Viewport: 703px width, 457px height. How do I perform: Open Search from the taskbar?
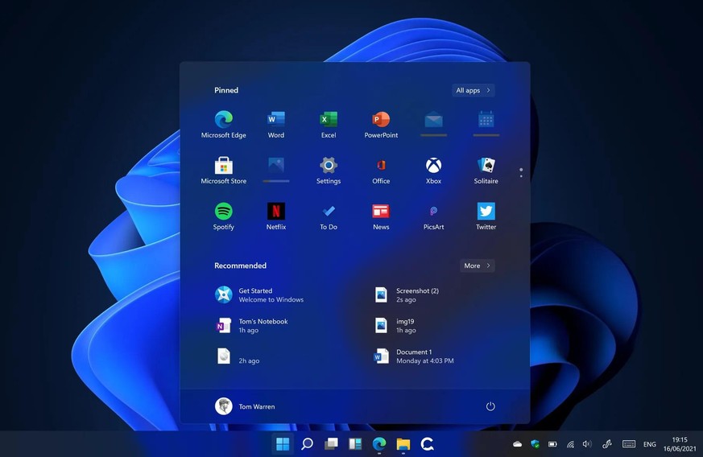(307, 444)
